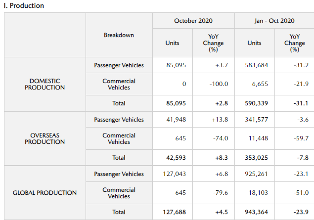Click the "I. Production" section heading
Viewport: 314px width, 220px height.
[x=24, y=6]
